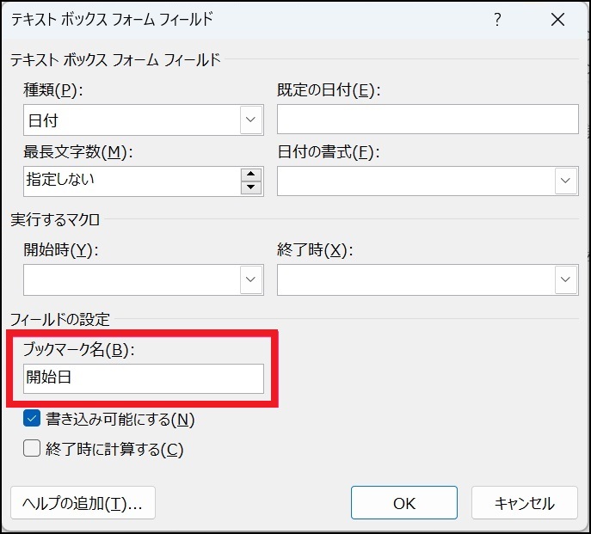Open the 日付の書式 dropdown arrow
Image resolution: width=591 pixels, height=534 pixels.
tap(565, 181)
